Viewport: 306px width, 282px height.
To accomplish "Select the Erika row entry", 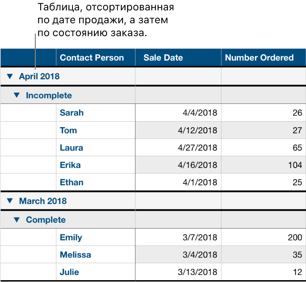I will pyautogui.click(x=69, y=165).
